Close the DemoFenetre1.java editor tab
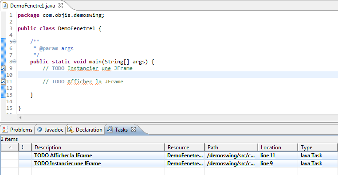The width and height of the screenshot is (338, 175). (61, 5)
